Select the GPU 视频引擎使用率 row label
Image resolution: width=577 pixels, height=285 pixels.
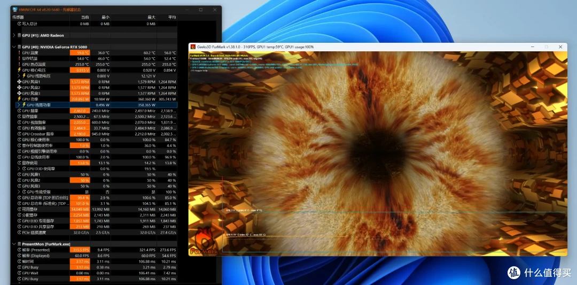pos(40,151)
